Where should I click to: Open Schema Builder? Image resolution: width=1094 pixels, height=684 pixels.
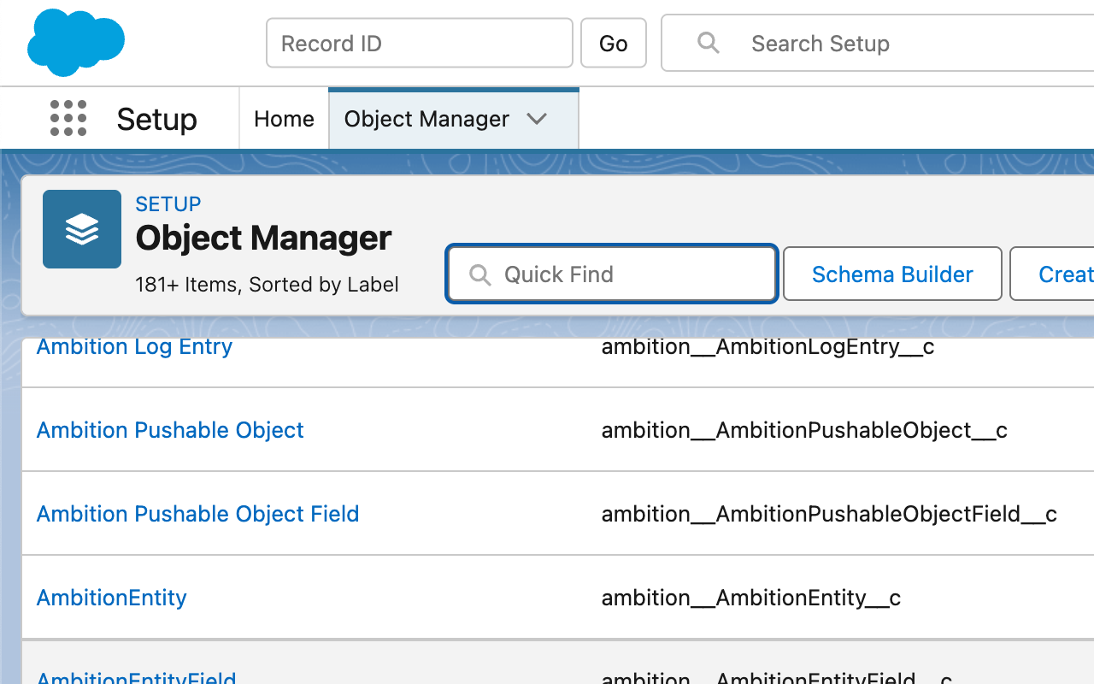[x=892, y=274]
